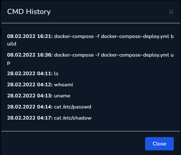Click the lone wrapped 'p' character line
This screenshot has width=181, height=155.
point(9,63)
